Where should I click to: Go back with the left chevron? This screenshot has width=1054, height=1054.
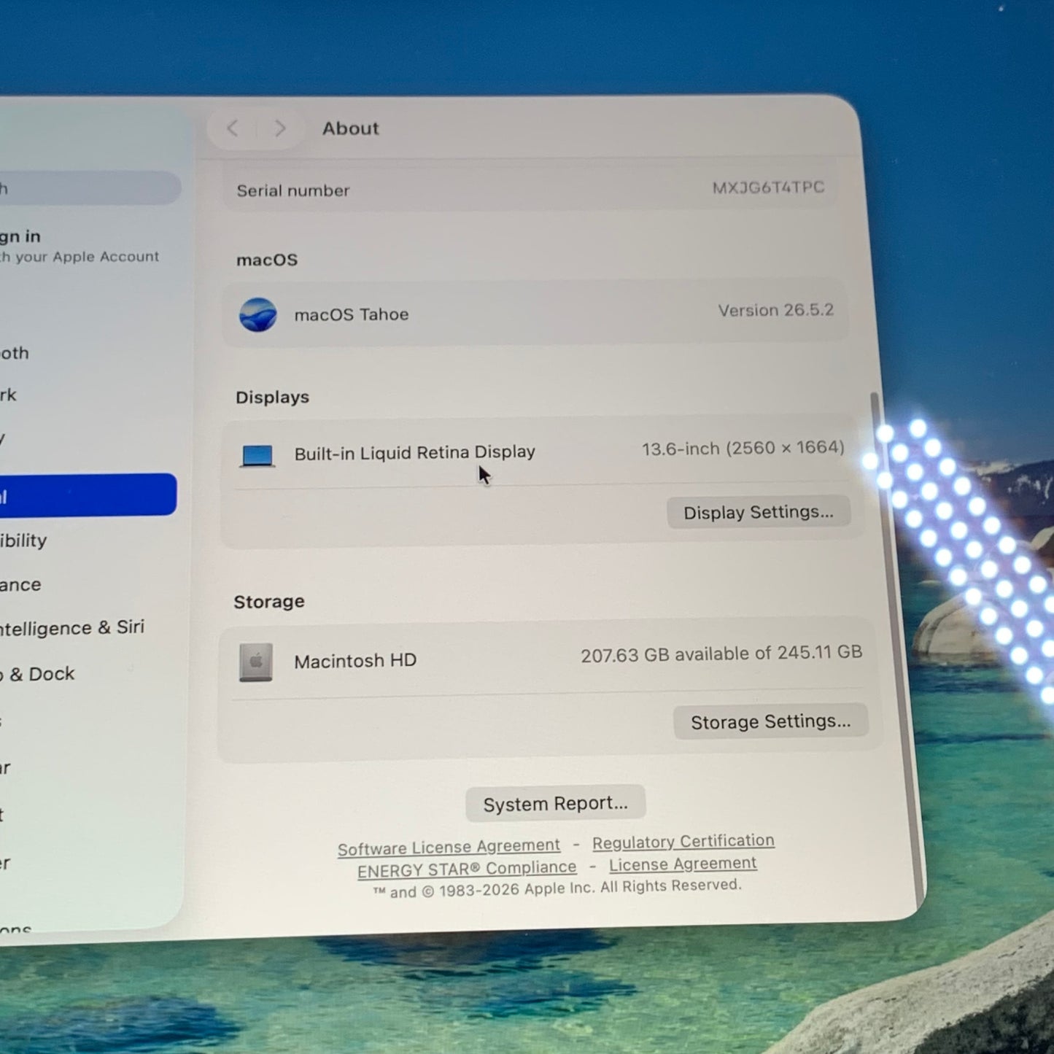[233, 128]
